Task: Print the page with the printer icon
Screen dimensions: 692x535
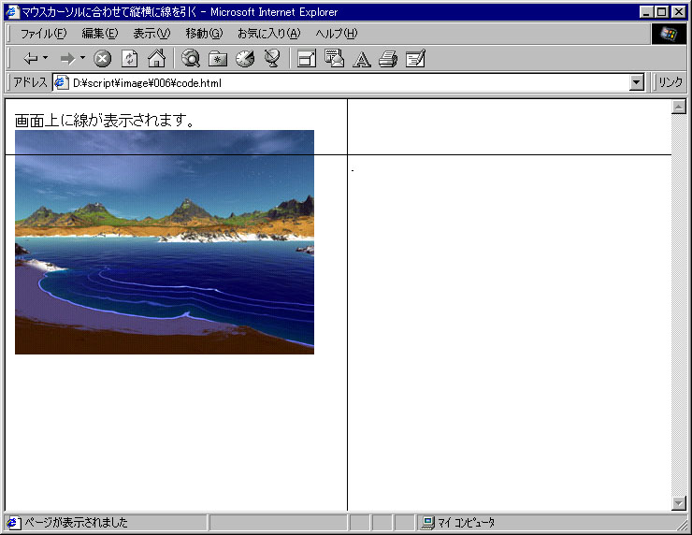Action: (388, 59)
